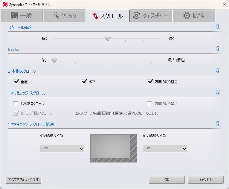Click the 2 本指スクロール section heading
This screenshot has height=189, width=229.
tap(22, 71)
